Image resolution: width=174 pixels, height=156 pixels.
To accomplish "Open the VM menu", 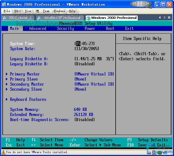I will click(37, 11).
